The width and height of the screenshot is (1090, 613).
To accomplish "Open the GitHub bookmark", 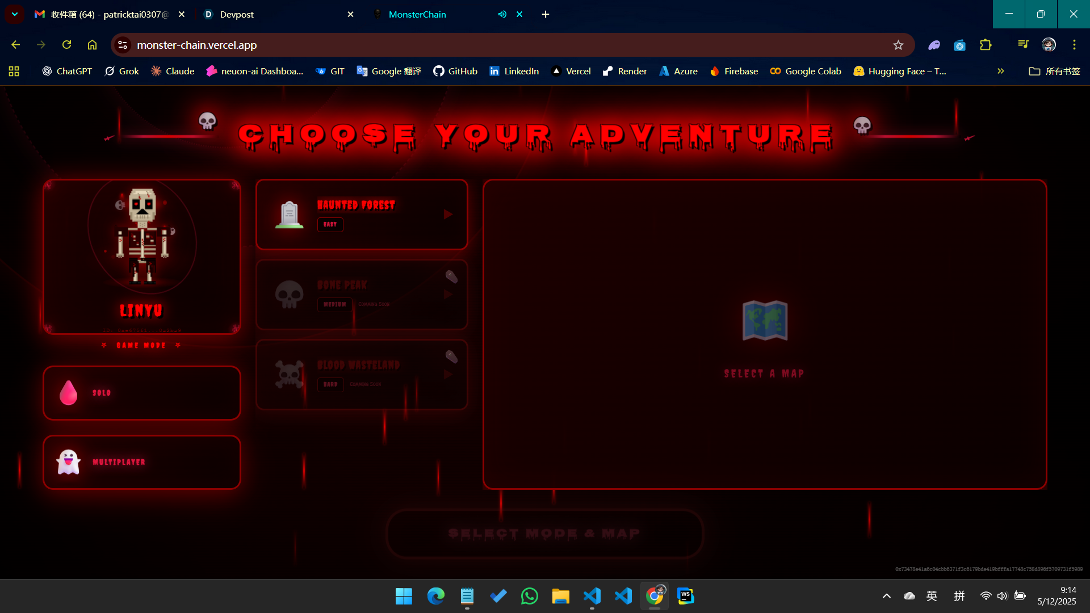I will pos(455,71).
